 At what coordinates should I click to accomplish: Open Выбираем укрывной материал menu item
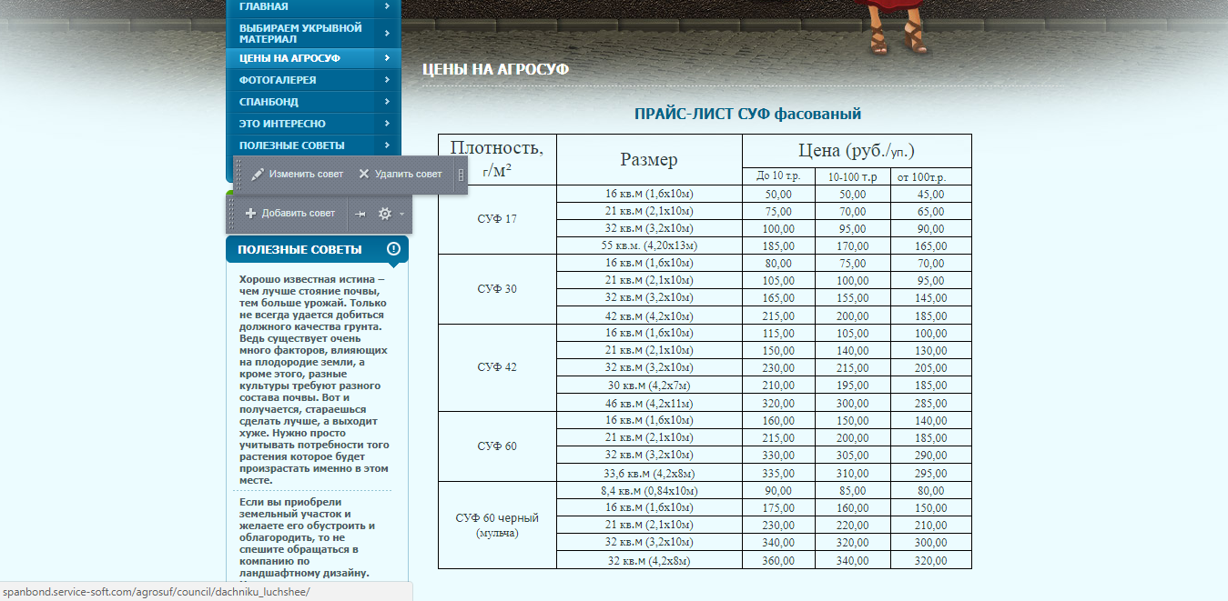point(313,34)
